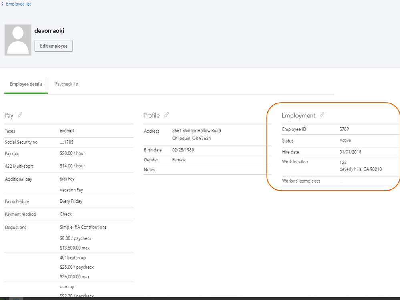Screen dimensions: 400x300
Task: Click the Employee ID value 5789
Action: (x=344, y=129)
